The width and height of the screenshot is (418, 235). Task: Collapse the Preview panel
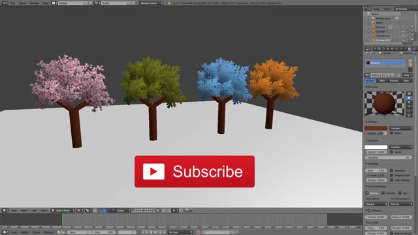pyautogui.click(x=366, y=87)
